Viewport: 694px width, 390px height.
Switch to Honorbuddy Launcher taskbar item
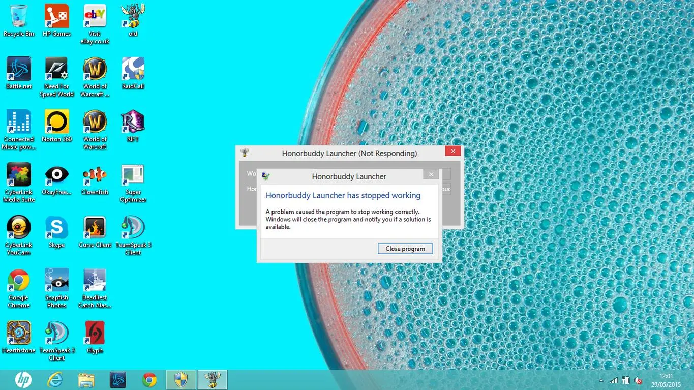[212, 380]
